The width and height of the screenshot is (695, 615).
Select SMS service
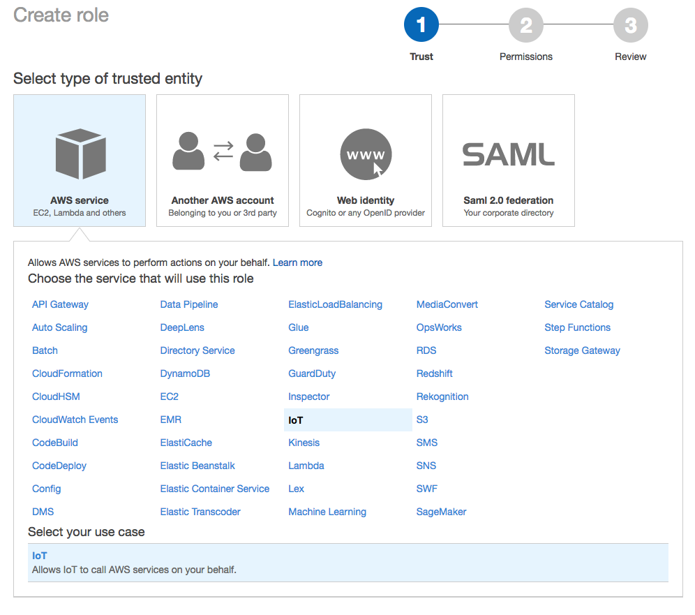click(x=427, y=443)
